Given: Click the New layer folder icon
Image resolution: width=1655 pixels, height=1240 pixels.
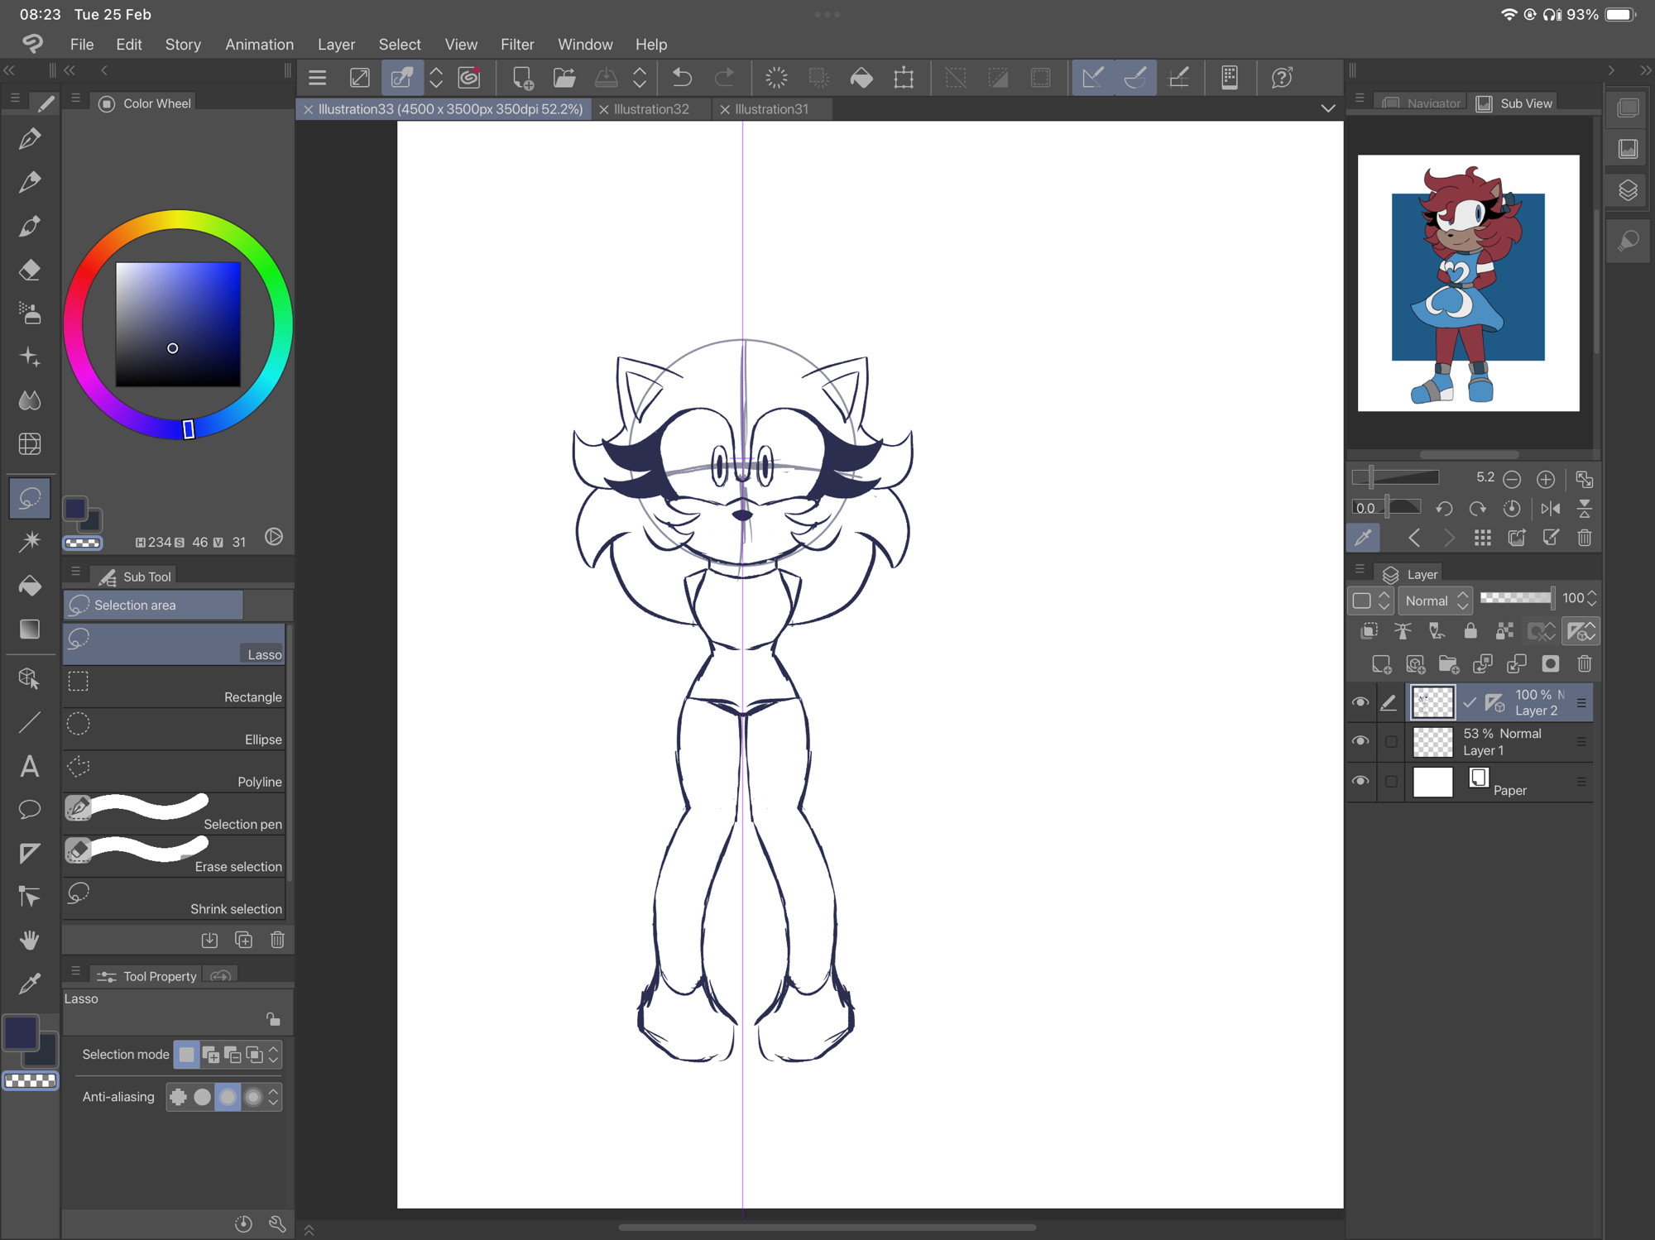Looking at the screenshot, I should click(1449, 664).
